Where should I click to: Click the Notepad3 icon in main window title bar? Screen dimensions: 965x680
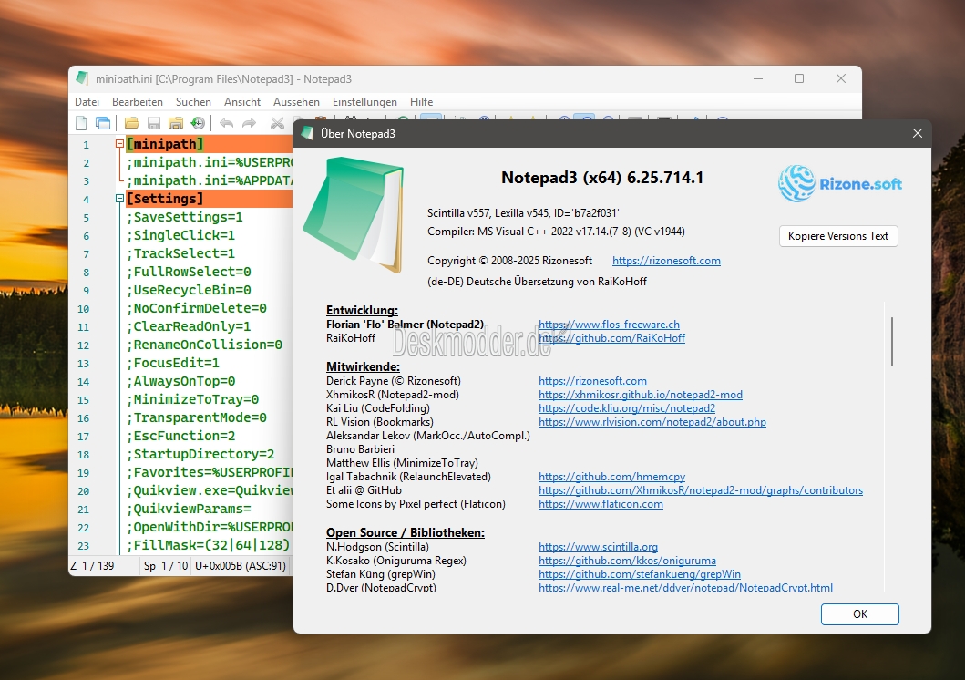click(83, 78)
